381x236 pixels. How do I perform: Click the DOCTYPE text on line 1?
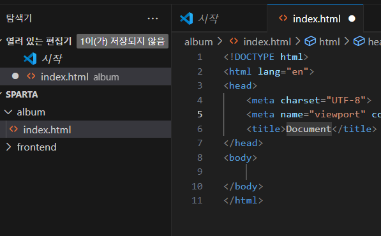tap(254, 57)
